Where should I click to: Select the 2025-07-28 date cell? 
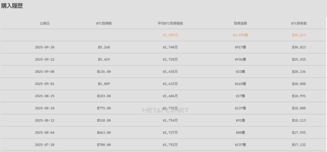[45, 145]
